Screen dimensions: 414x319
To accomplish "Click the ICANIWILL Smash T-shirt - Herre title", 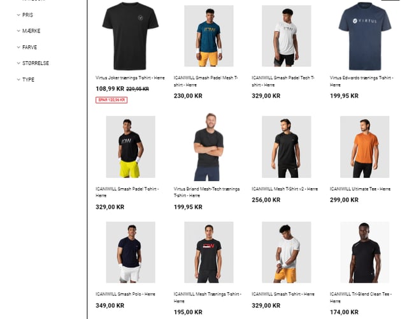I will pyautogui.click(x=283, y=294).
